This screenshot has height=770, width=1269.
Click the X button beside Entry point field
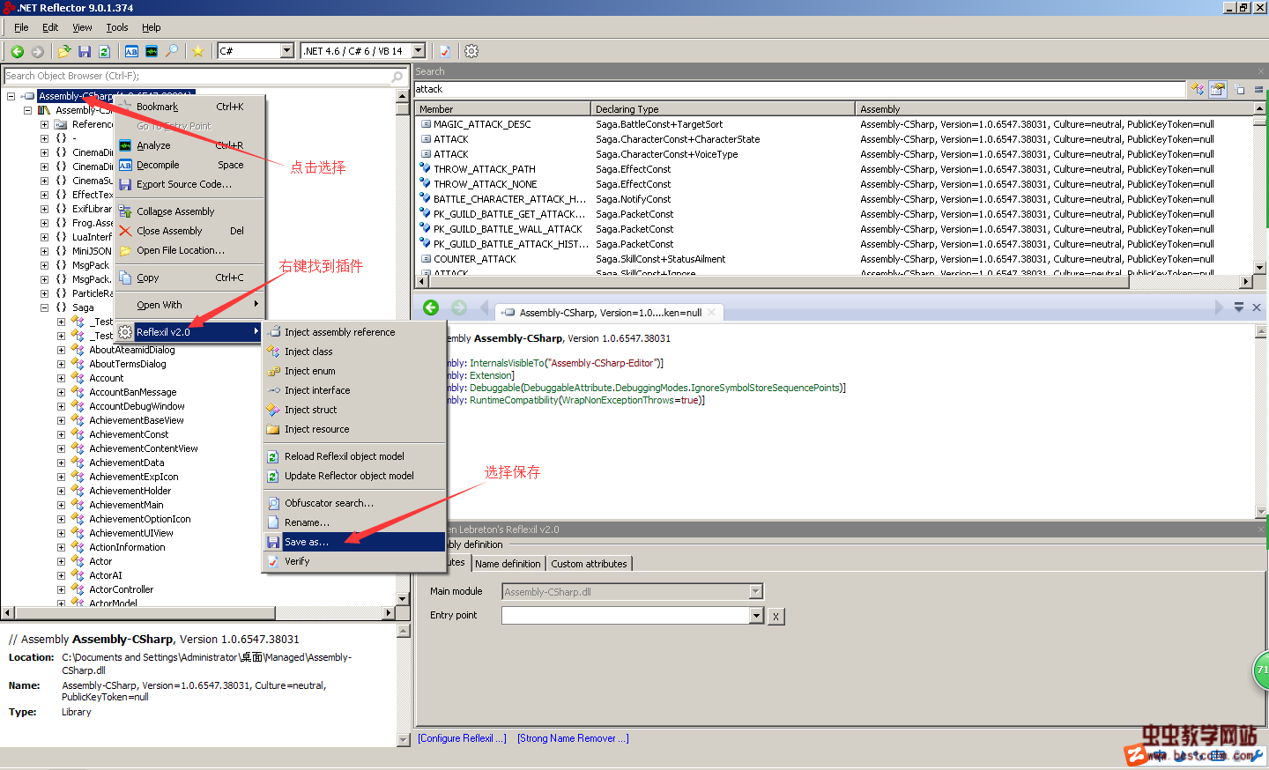[775, 616]
